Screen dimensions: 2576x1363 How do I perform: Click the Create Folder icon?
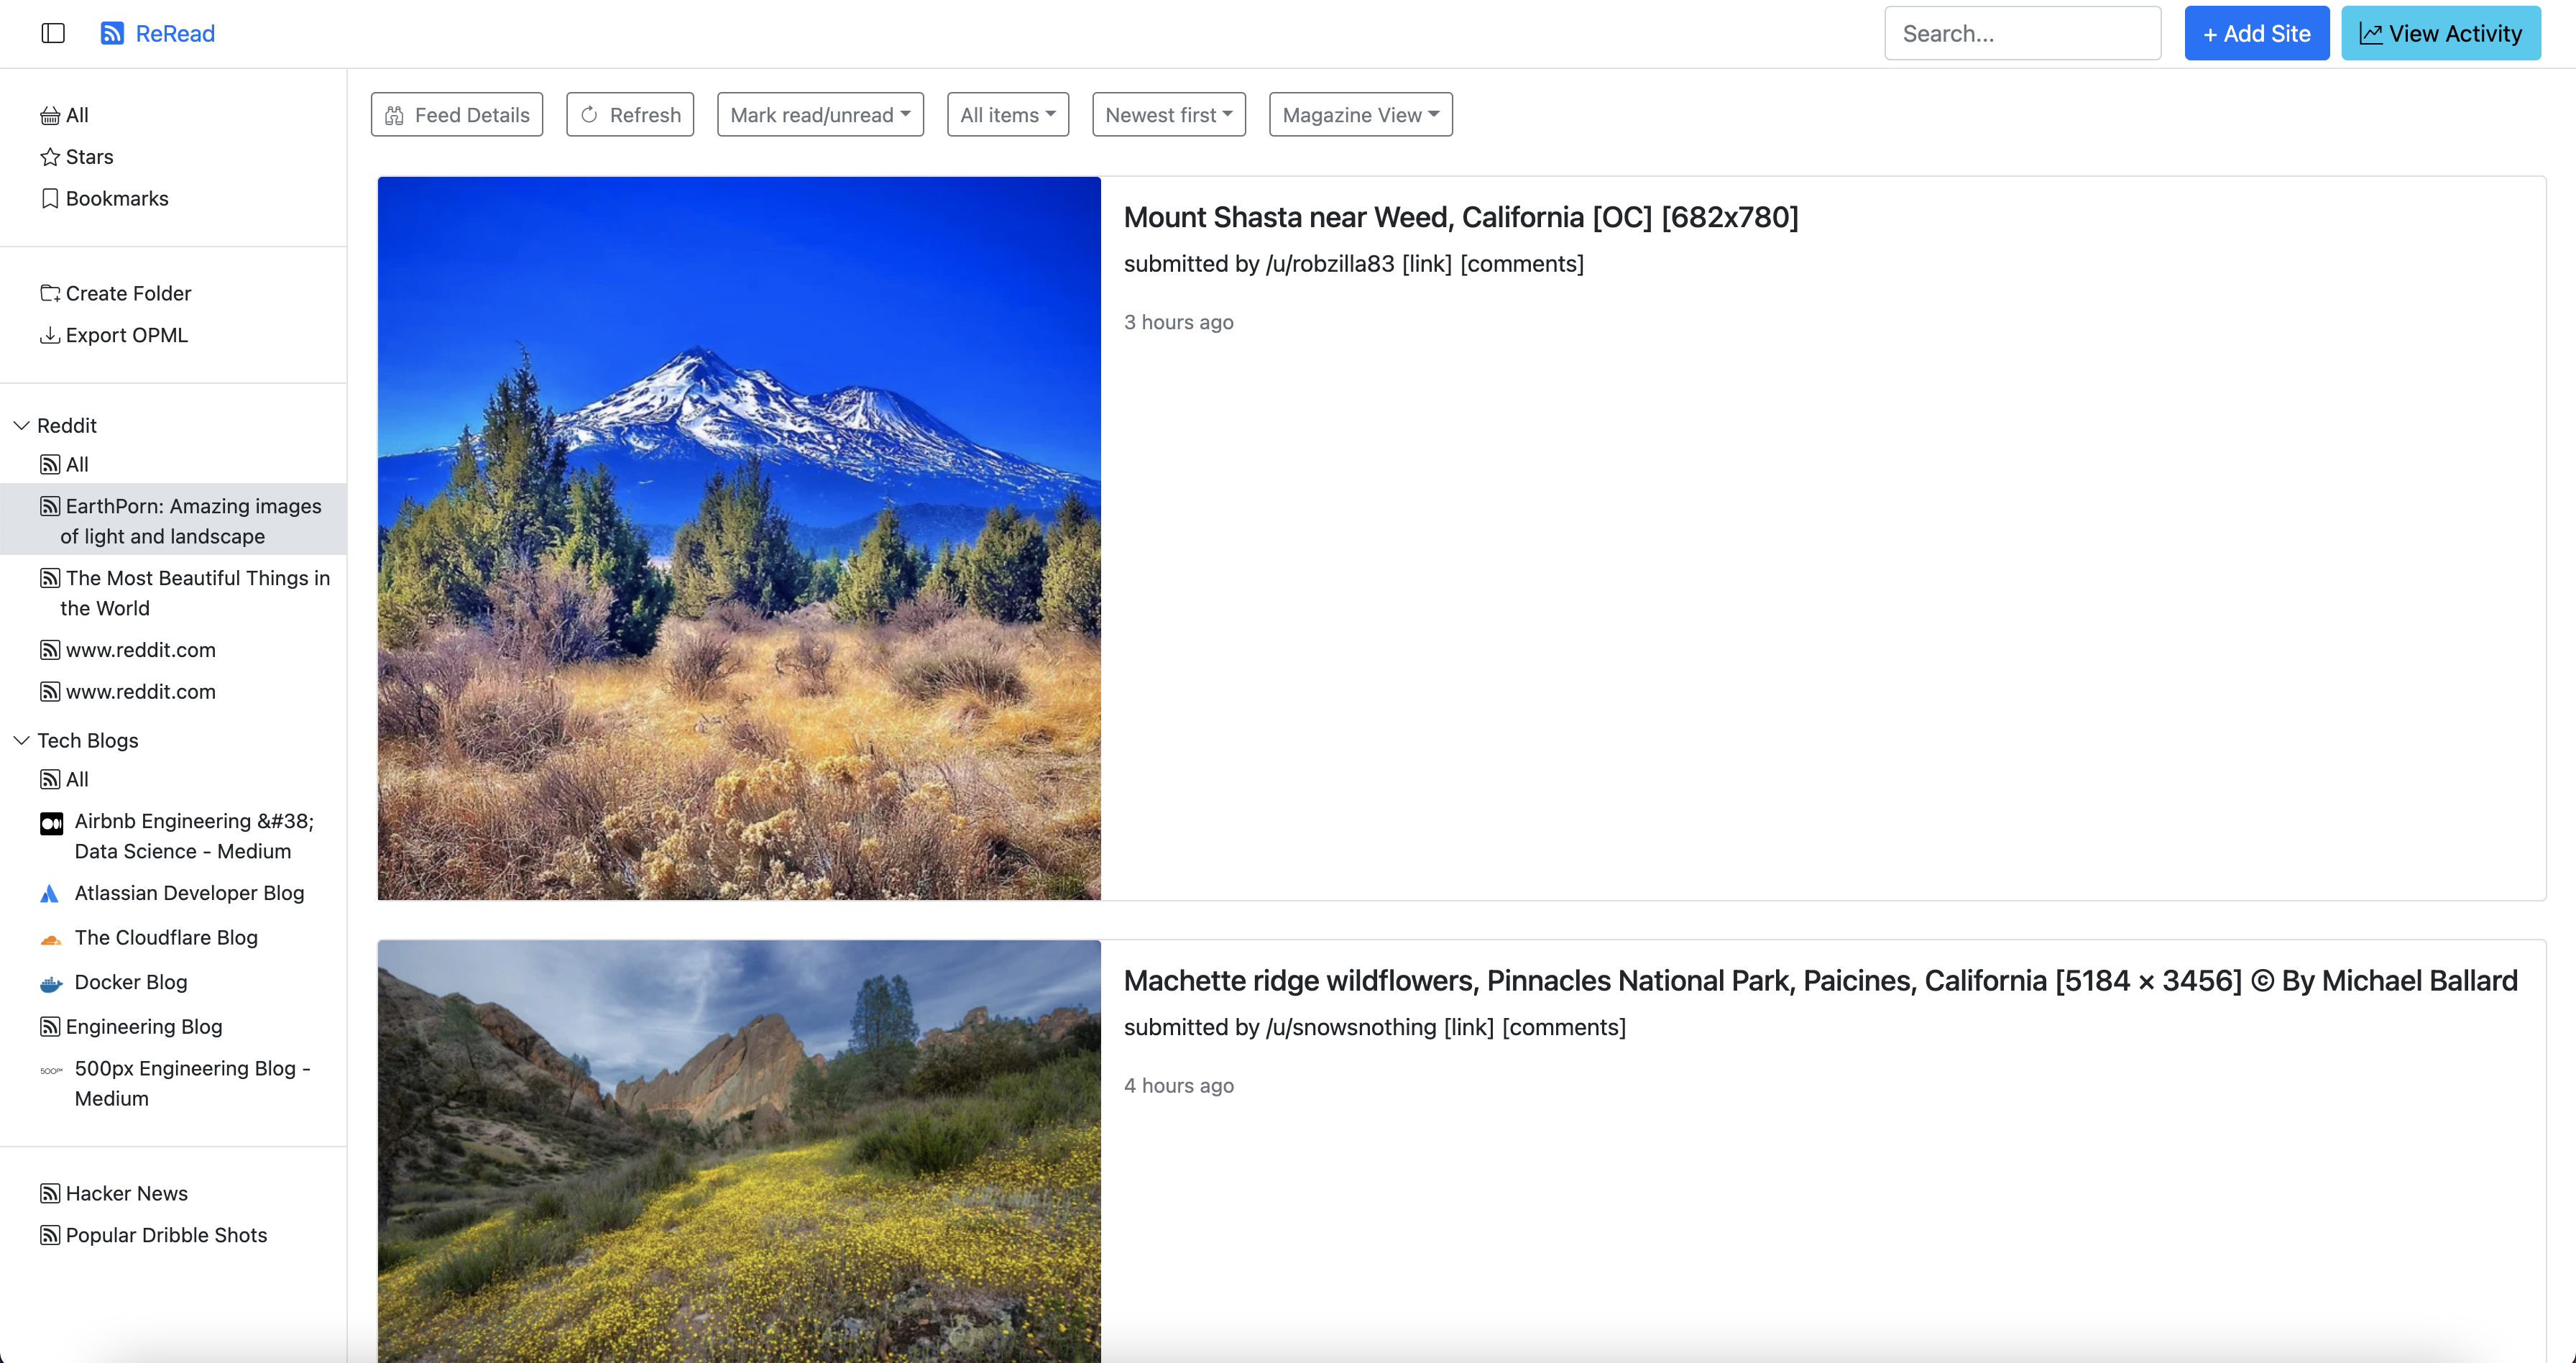pyautogui.click(x=50, y=293)
